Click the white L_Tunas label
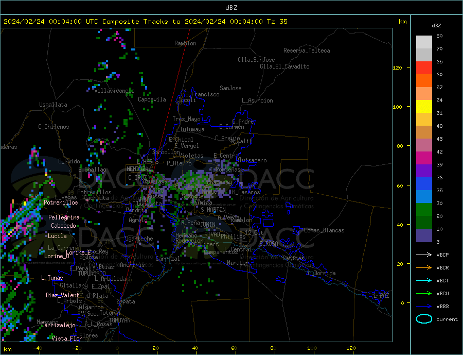The width and height of the screenshot is (463, 355). 52,278
